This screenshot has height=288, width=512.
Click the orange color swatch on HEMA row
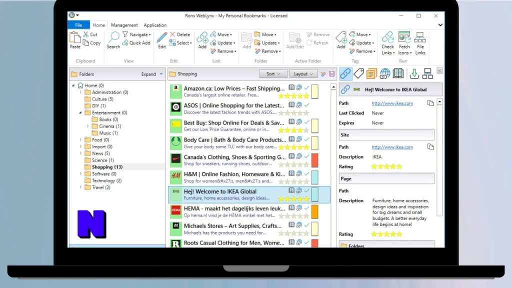[x=315, y=211]
